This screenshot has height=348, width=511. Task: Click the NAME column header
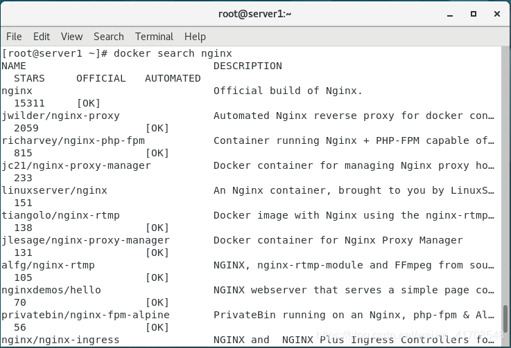tap(14, 66)
